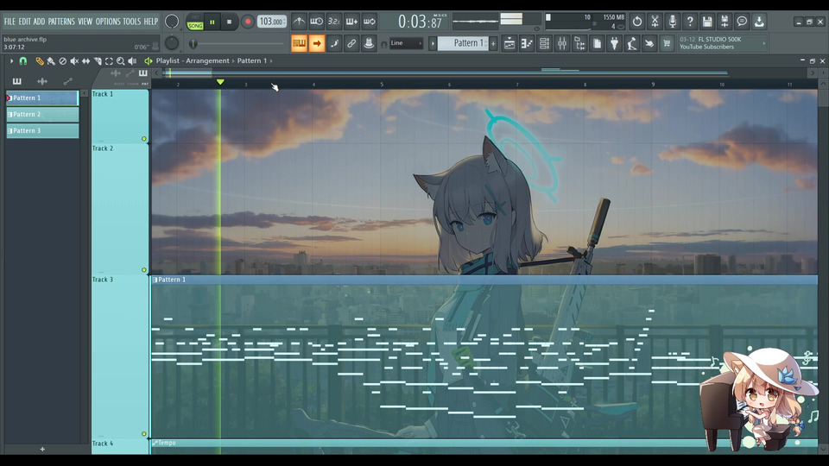Expand the playlist options menu arrow

point(11,61)
